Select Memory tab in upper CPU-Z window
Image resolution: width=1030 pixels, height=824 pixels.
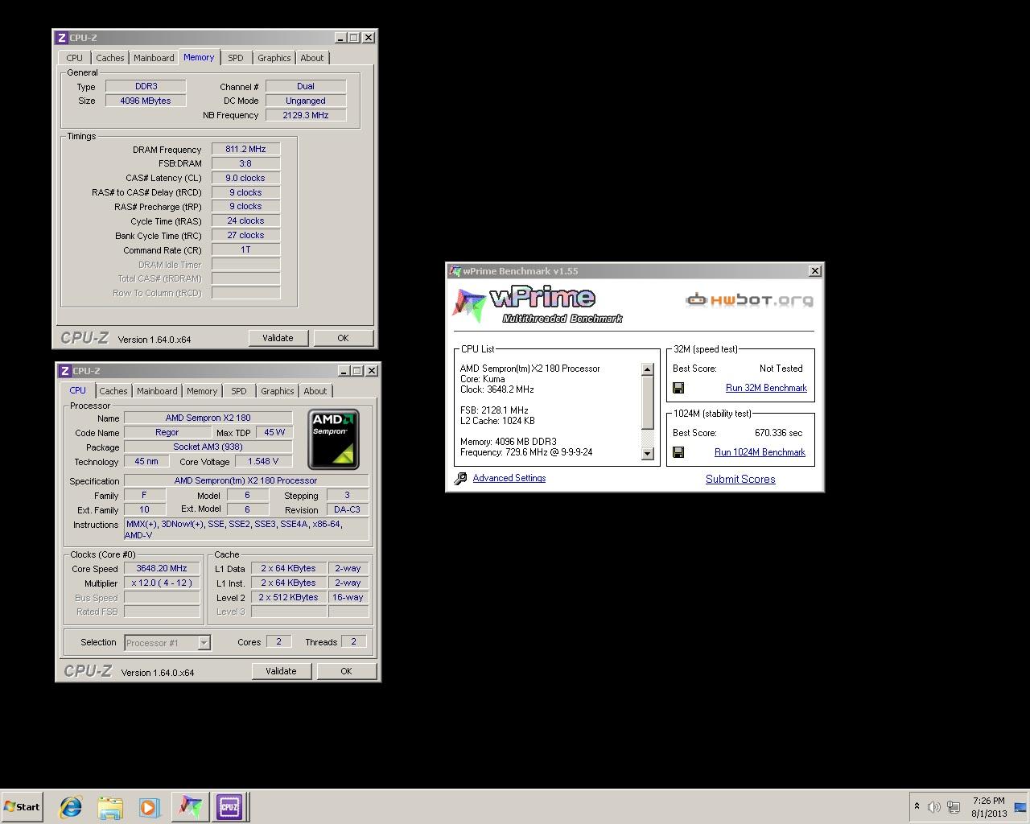pos(199,57)
